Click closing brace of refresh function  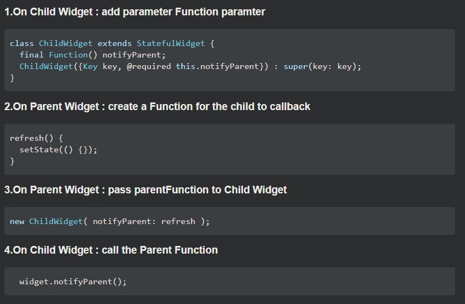(12, 161)
